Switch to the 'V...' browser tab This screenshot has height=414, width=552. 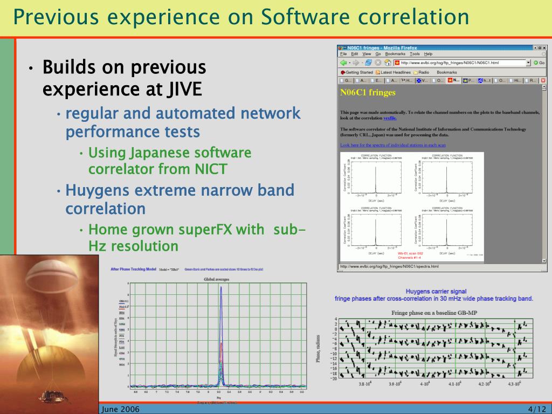(x=423, y=81)
